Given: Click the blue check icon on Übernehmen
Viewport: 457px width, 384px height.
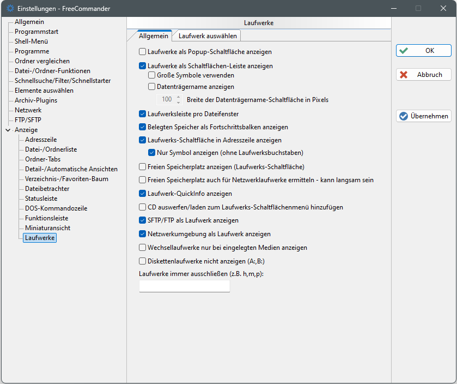Looking at the screenshot, I should click(x=404, y=116).
